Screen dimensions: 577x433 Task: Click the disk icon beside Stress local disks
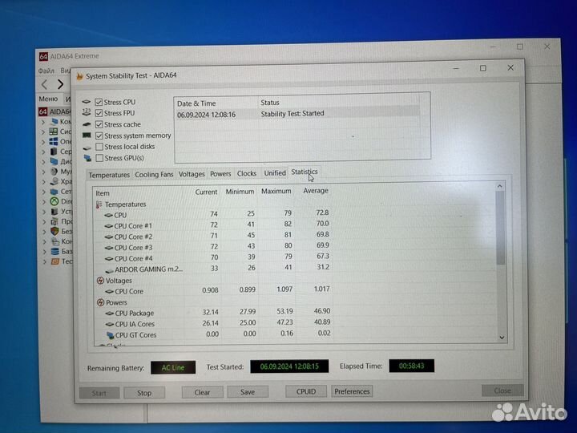87,148
